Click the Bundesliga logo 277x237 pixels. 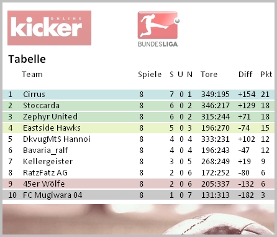tap(158, 29)
